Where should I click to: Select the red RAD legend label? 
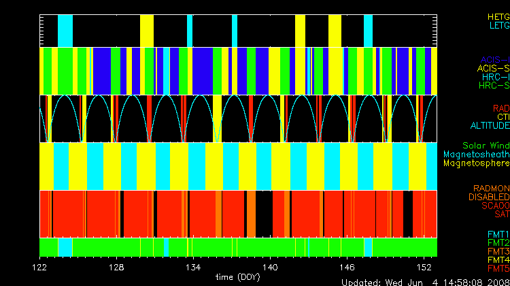pos(500,108)
